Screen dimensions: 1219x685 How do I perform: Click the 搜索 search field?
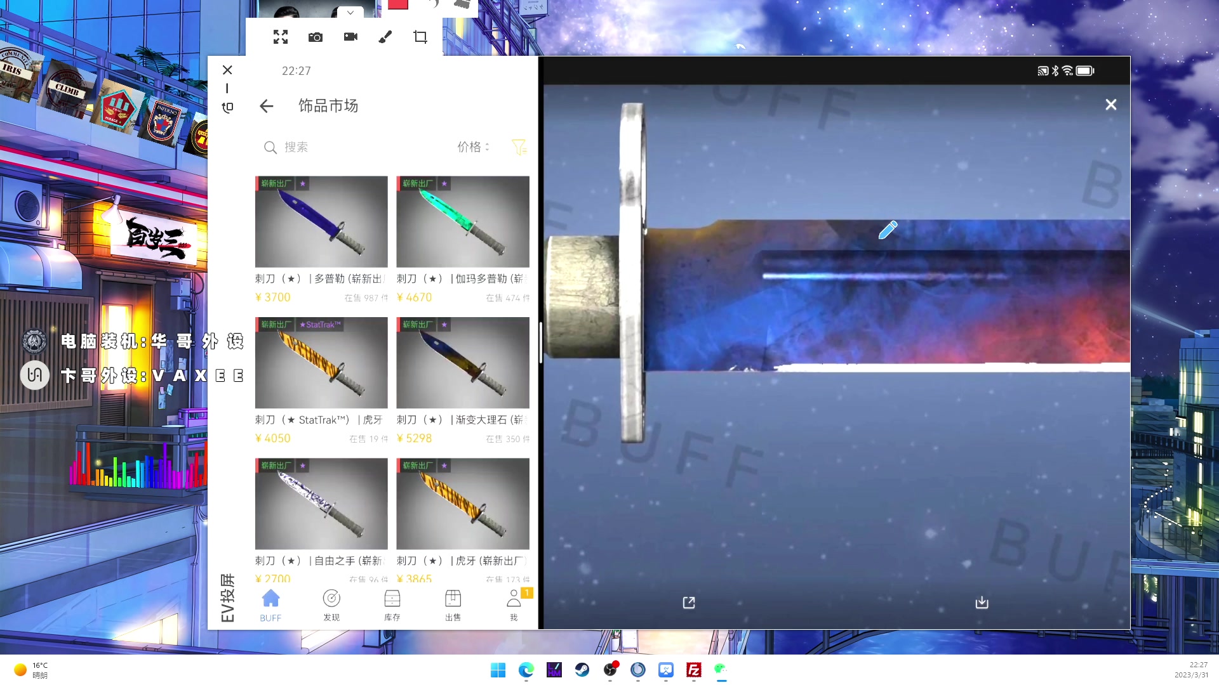pyautogui.click(x=356, y=147)
